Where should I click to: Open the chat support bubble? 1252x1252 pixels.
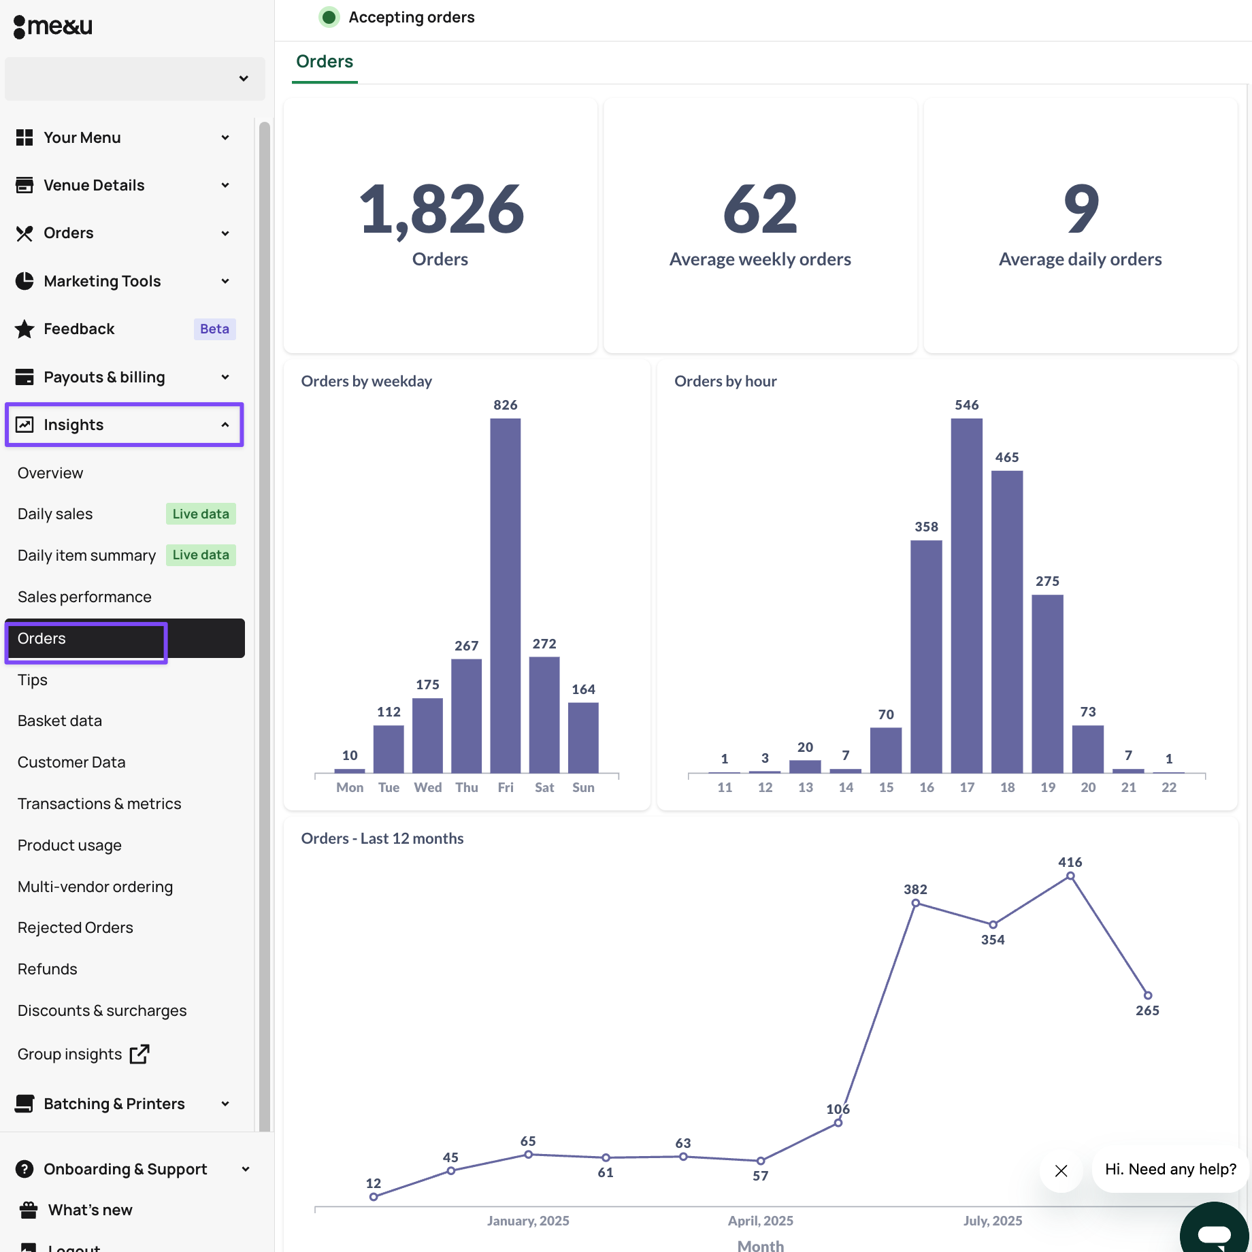[x=1215, y=1232]
